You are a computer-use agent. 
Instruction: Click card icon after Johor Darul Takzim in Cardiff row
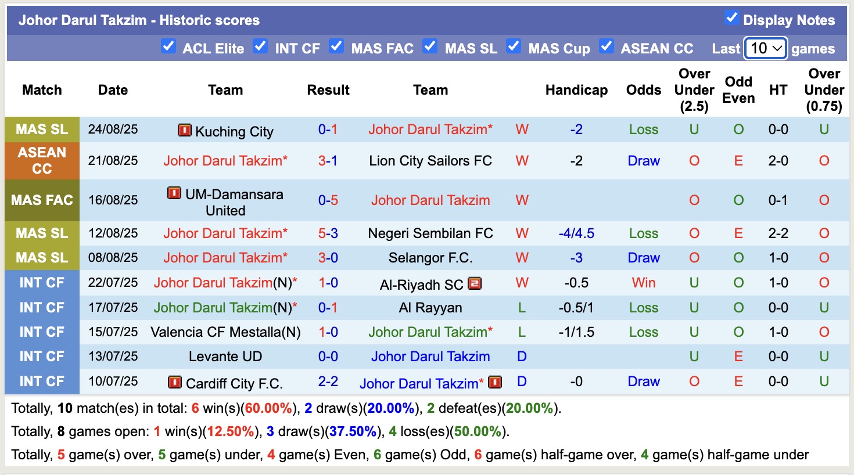(495, 383)
